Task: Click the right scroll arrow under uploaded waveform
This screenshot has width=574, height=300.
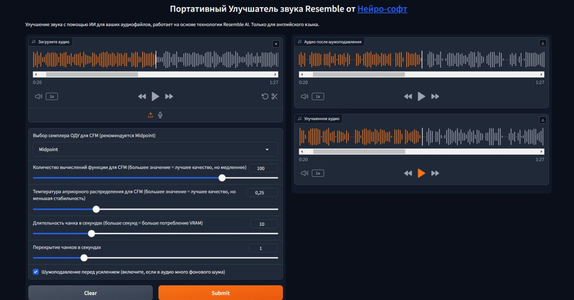Action: (275, 75)
